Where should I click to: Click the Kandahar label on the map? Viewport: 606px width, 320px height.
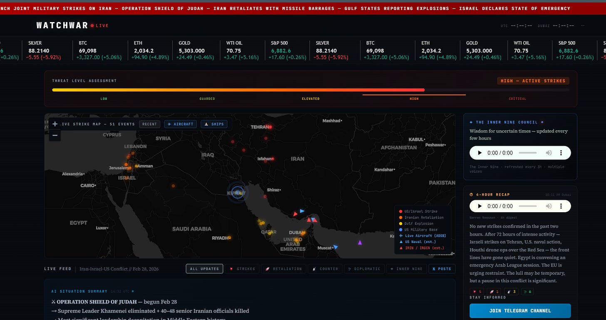click(x=384, y=170)
